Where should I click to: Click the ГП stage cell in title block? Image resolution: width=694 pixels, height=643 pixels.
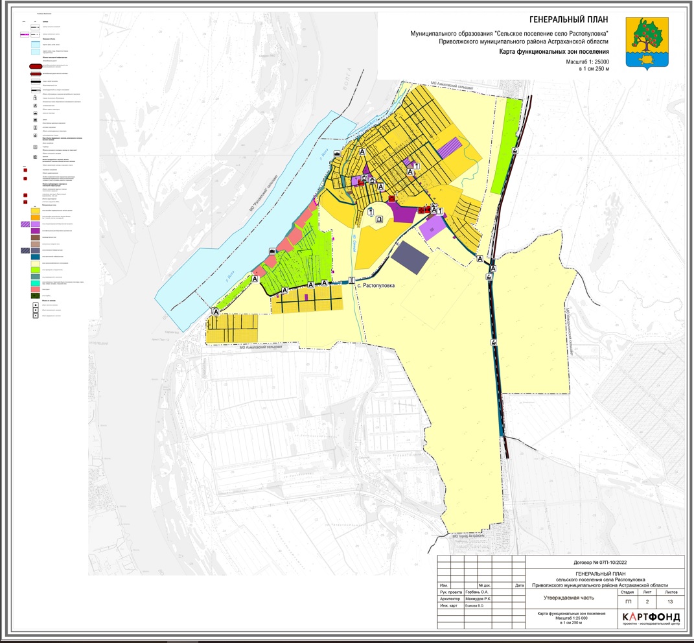(627, 602)
